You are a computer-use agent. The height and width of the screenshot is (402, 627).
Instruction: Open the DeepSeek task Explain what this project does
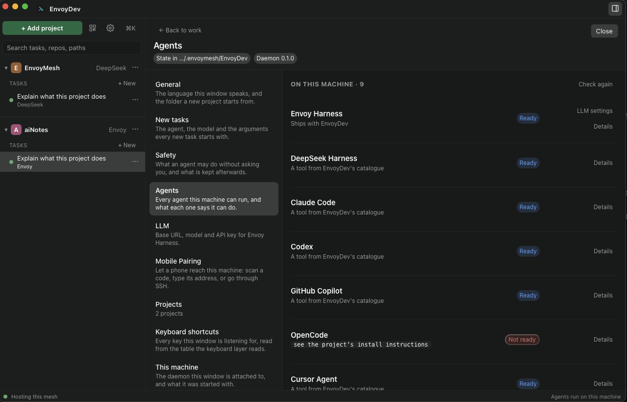pos(73,100)
